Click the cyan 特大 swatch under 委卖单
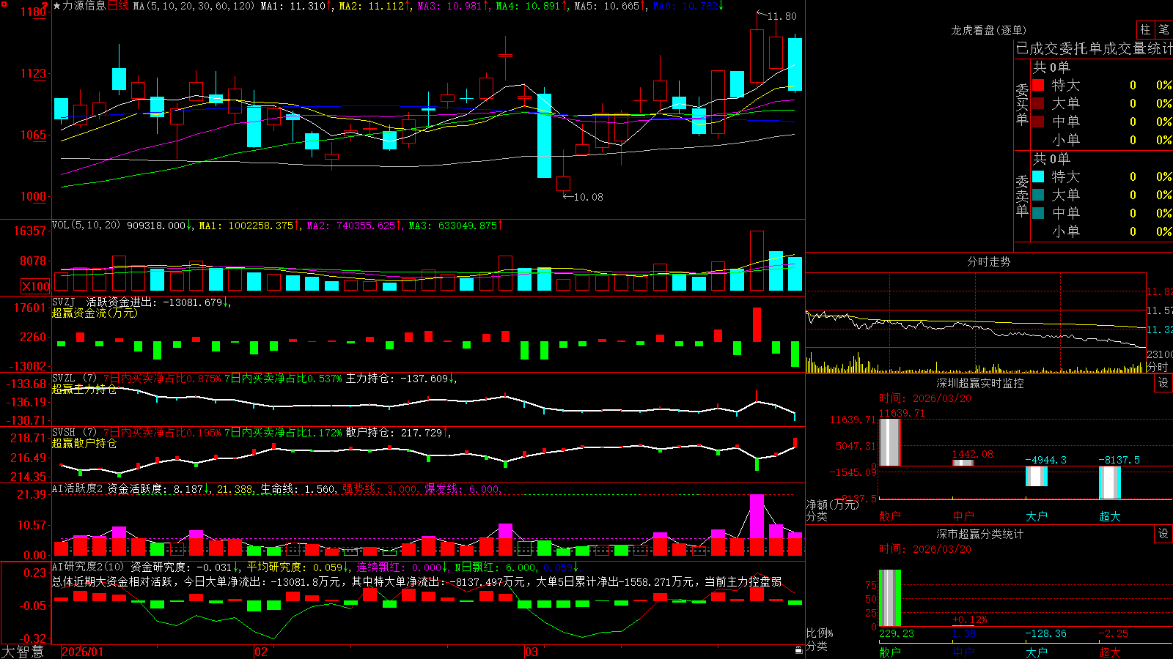1173x659 pixels. (x=1038, y=176)
